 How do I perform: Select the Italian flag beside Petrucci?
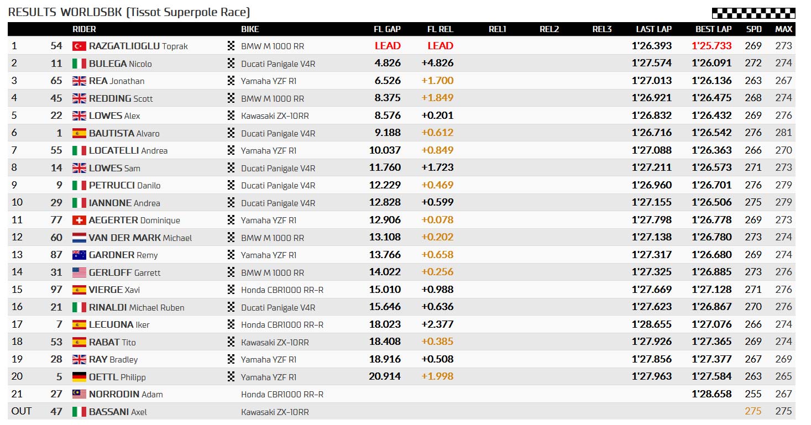pos(79,185)
